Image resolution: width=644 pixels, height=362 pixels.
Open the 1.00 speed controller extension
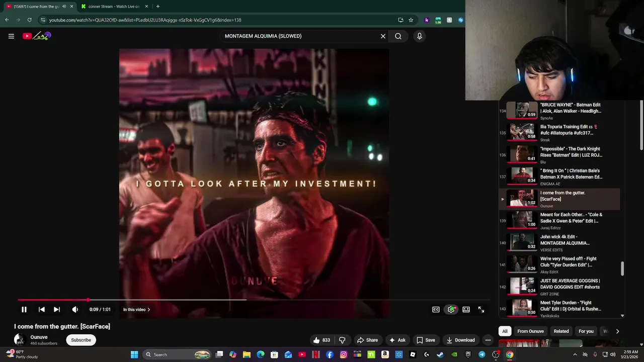point(438,20)
